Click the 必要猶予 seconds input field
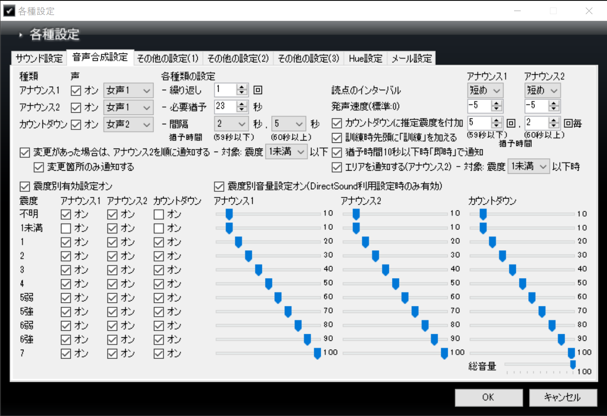 [225, 107]
